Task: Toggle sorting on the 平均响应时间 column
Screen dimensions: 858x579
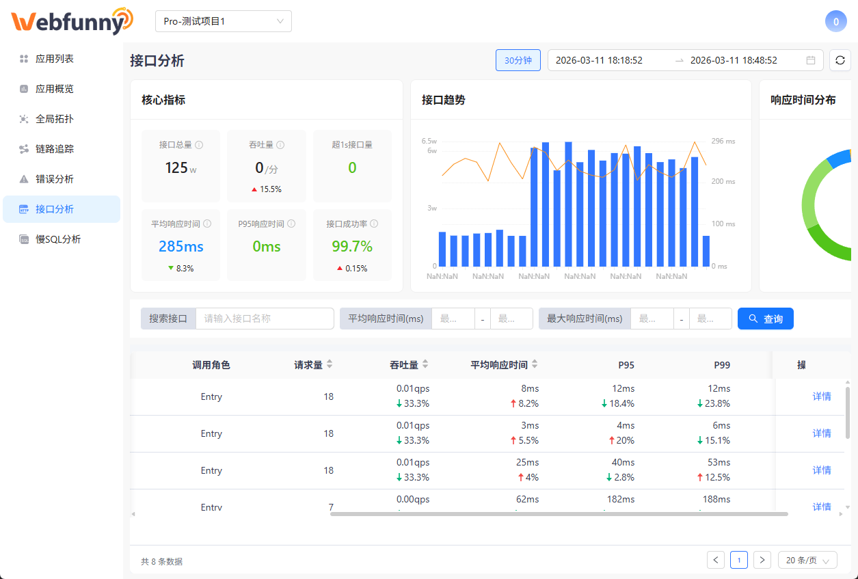Action: tap(535, 364)
